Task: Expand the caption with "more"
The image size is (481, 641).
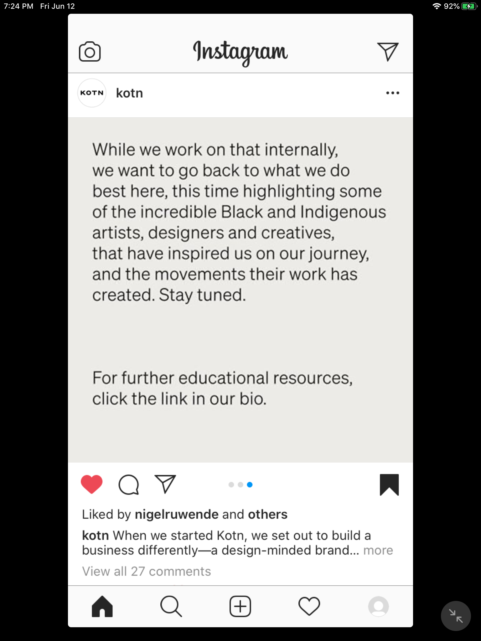Action: pos(378,550)
